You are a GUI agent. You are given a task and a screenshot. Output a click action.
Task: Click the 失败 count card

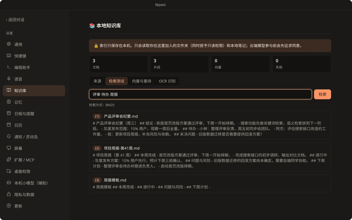pyautogui.click(x=302, y=64)
